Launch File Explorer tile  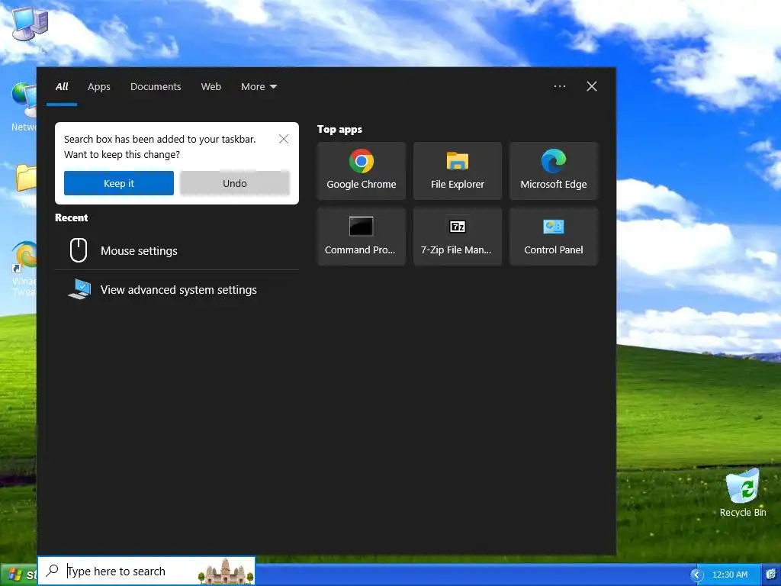(x=458, y=171)
